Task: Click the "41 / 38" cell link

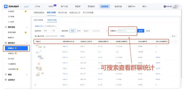Action: [x=100, y=85]
